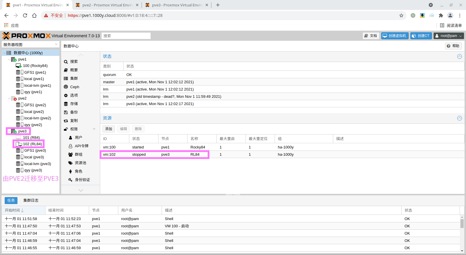Image resolution: width=466 pixels, height=255 pixels.
Task: Collapse the pve2 node tree
Action: 9,98
